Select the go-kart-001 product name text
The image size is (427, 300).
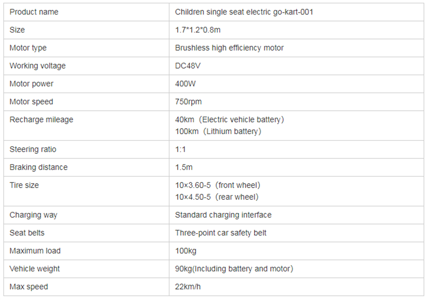point(244,12)
